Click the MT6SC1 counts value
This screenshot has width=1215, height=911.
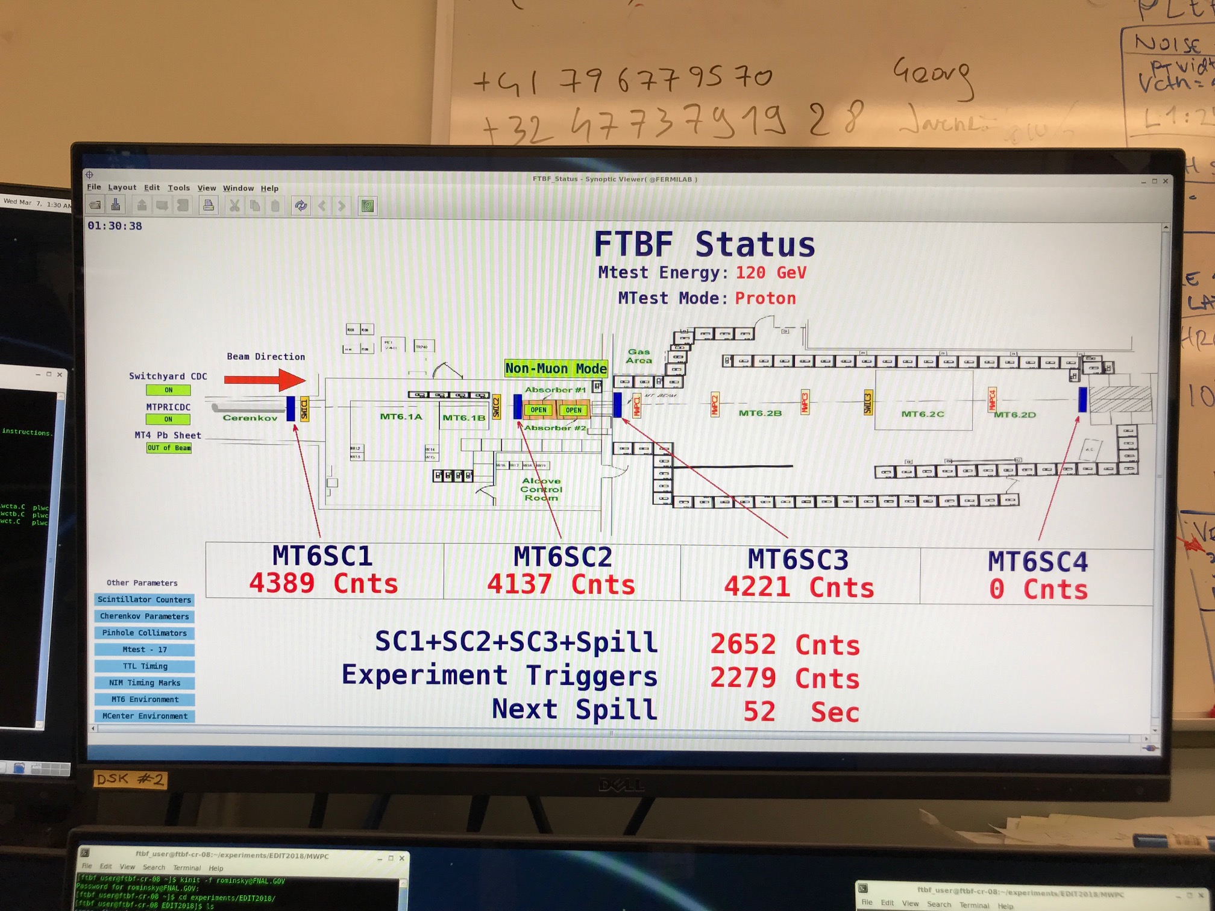coord(324,583)
